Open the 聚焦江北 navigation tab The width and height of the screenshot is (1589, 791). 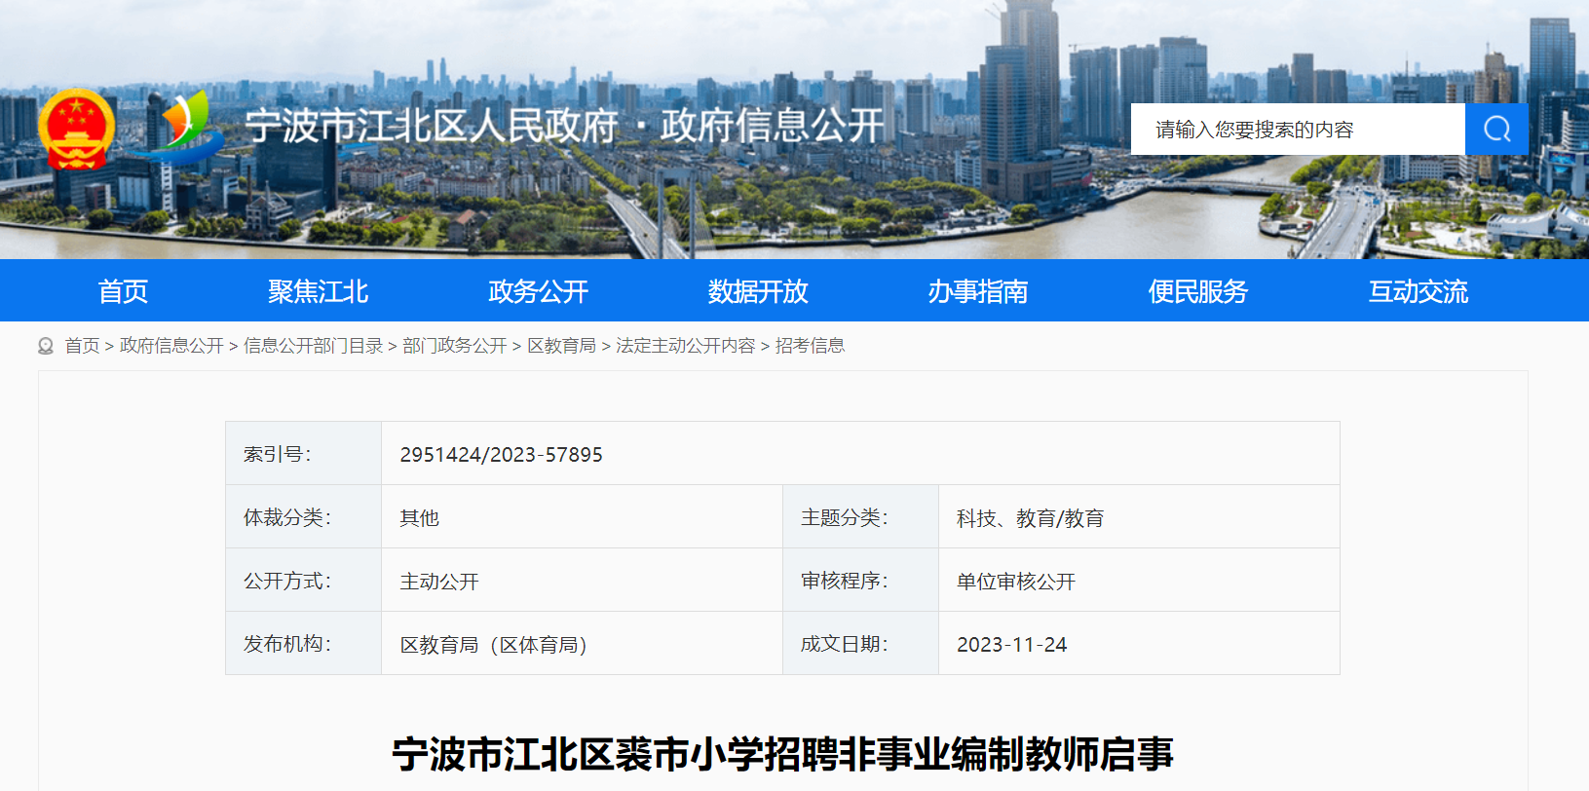(319, 291)
